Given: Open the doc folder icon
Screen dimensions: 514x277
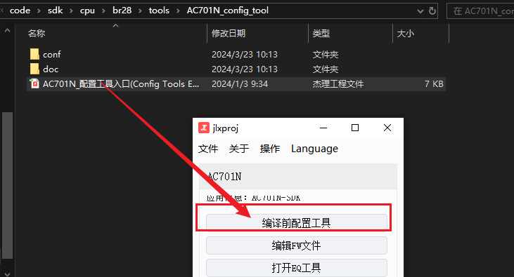Looking at the screenshot, I should [34, 69].
